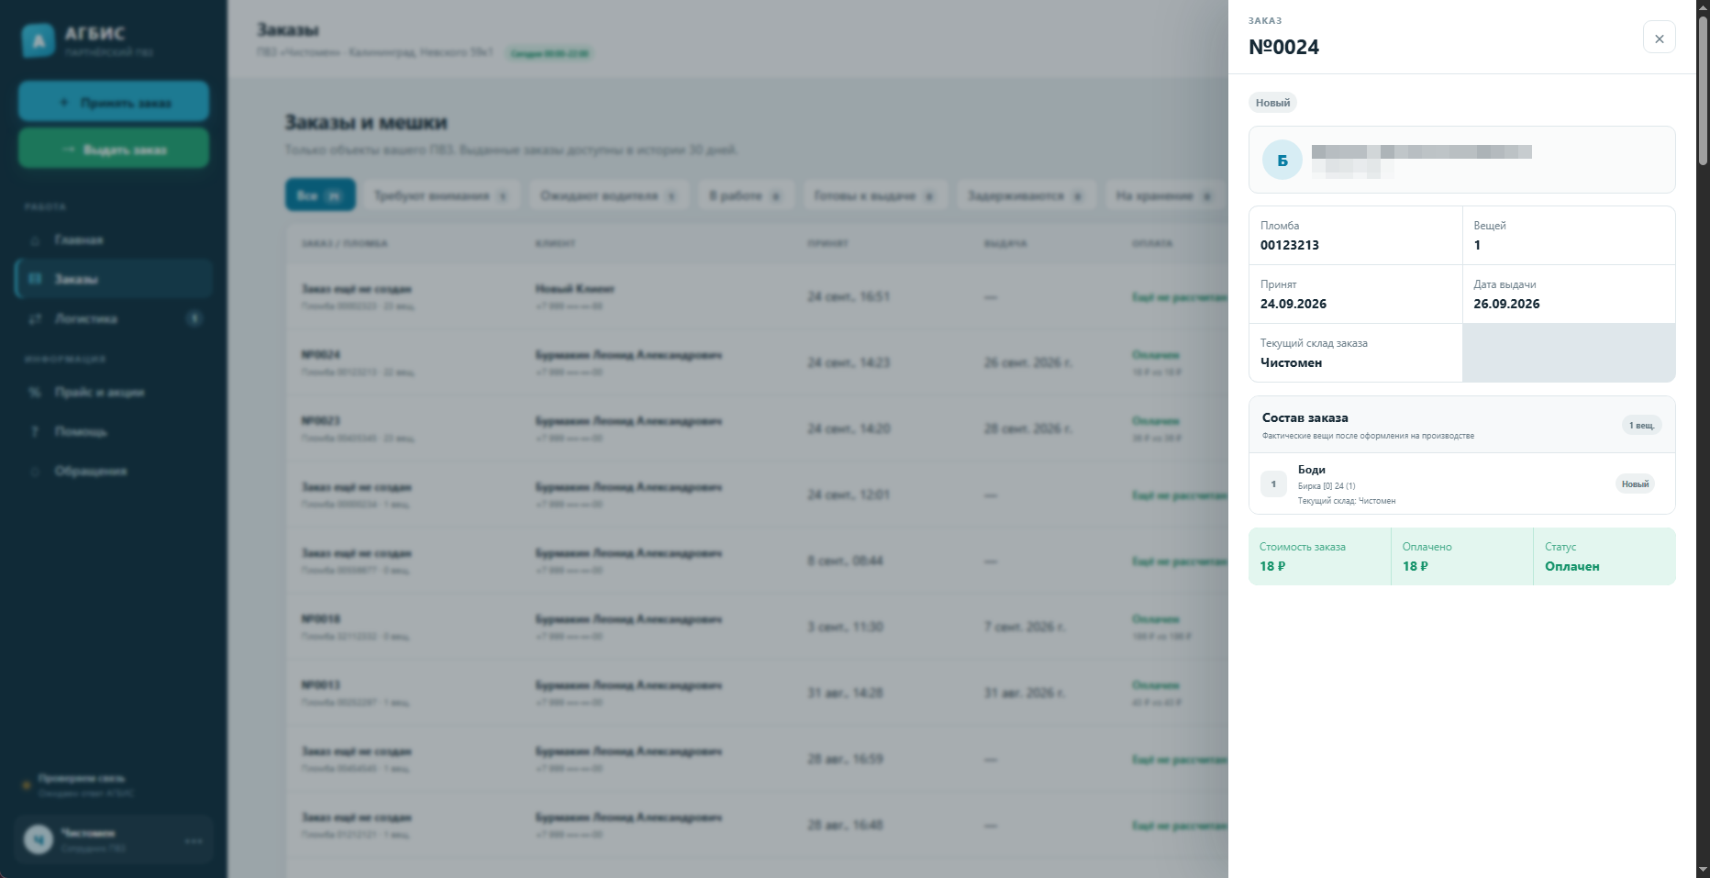The height and width of the screenshot is (878, 1710).
Task: Click the Помощь question mark icon
Action: coord(35,431)
